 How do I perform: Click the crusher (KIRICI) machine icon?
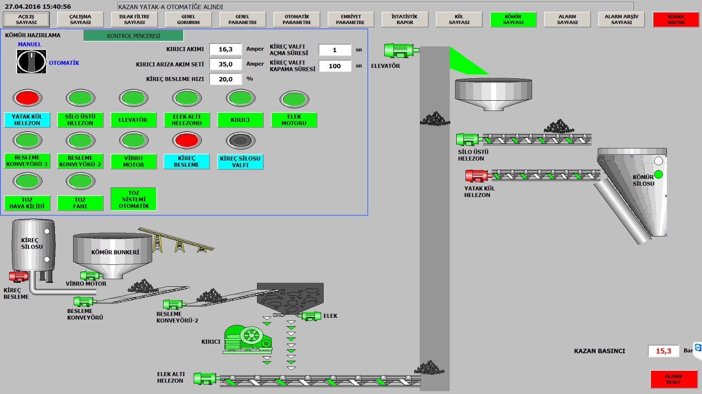pos(248,339)
